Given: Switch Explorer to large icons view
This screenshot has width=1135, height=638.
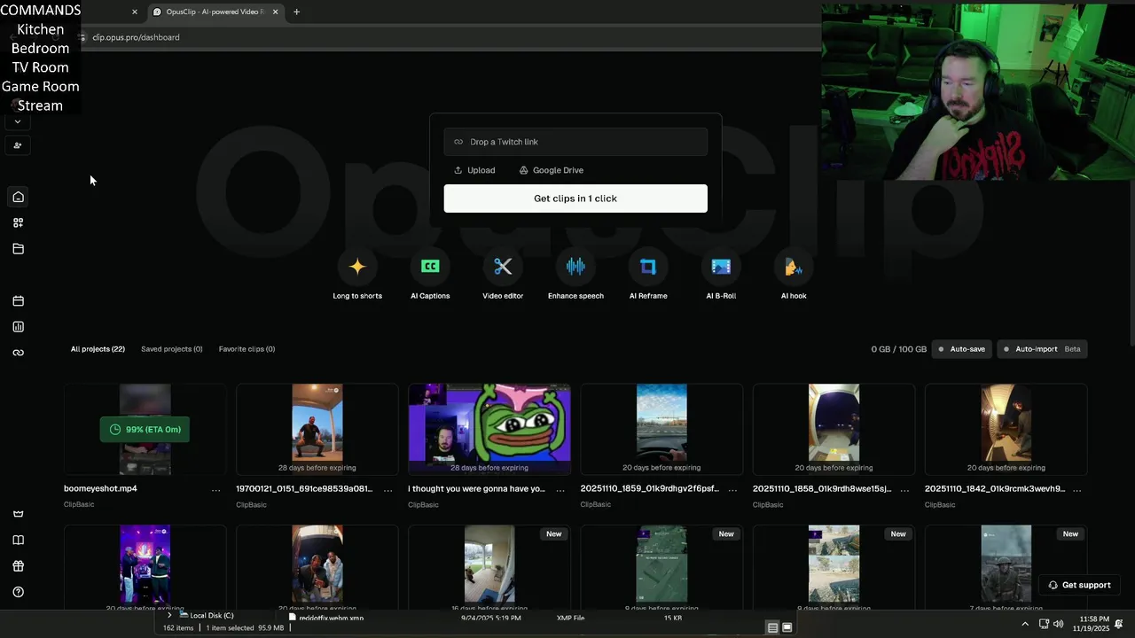Looking at the screenshot, I should click(787, 627).
